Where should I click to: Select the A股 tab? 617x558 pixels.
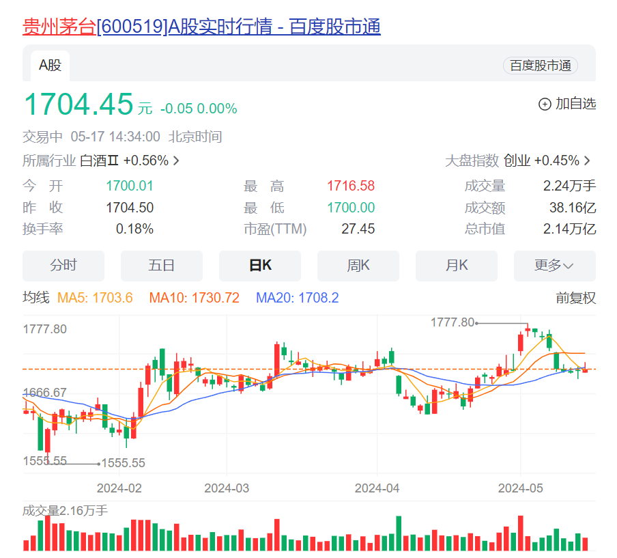pyautogui.click(x=50, y=66)
